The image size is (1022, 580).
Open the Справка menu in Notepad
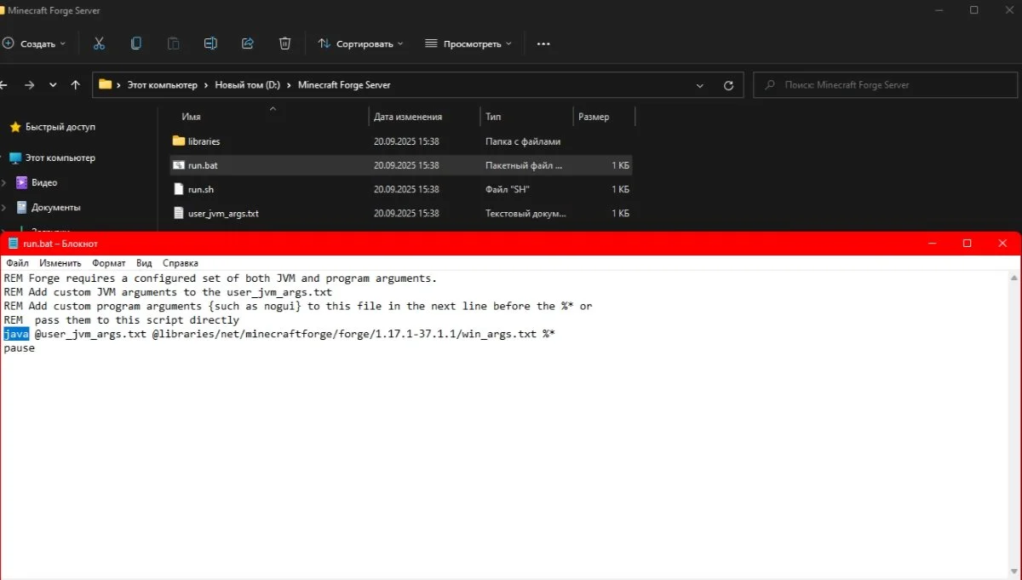click(x=181, y=263)
